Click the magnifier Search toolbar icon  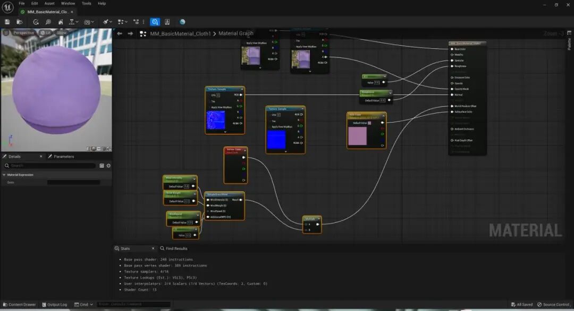point(48,22)
